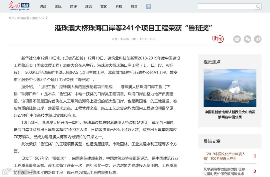Follow the 要闻 breadcrumb link

(x=35, y=18)
